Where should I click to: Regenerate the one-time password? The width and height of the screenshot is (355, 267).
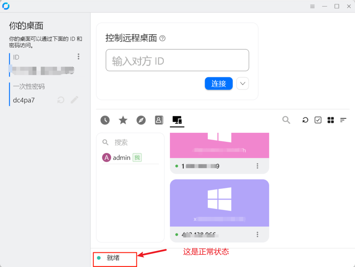pyautogui.click(x=61, y=100)
